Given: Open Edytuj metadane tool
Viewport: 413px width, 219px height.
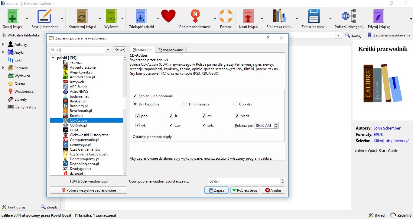Looking at the screenshot, I should (45, 16).
